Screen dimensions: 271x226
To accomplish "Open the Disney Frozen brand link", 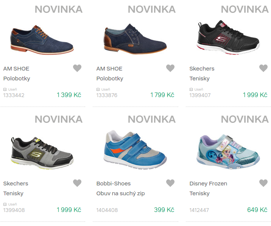I will click(208, 184).
